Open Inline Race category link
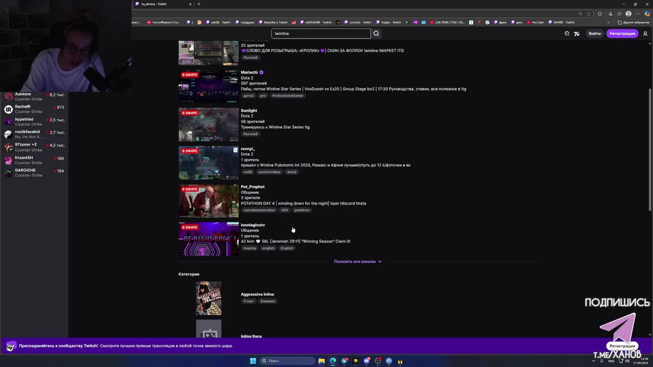This screenshot has width=653, height=367. [251, 336]
